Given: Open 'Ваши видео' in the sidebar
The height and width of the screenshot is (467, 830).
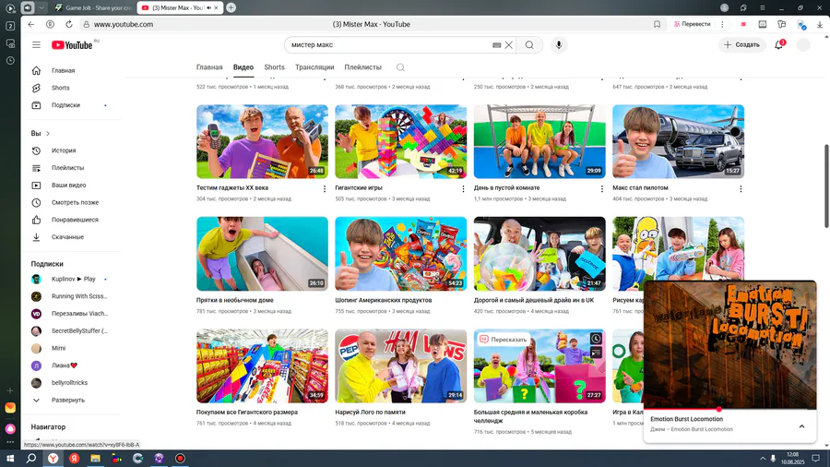Looking at the screenshot, I should pos(68,186).
